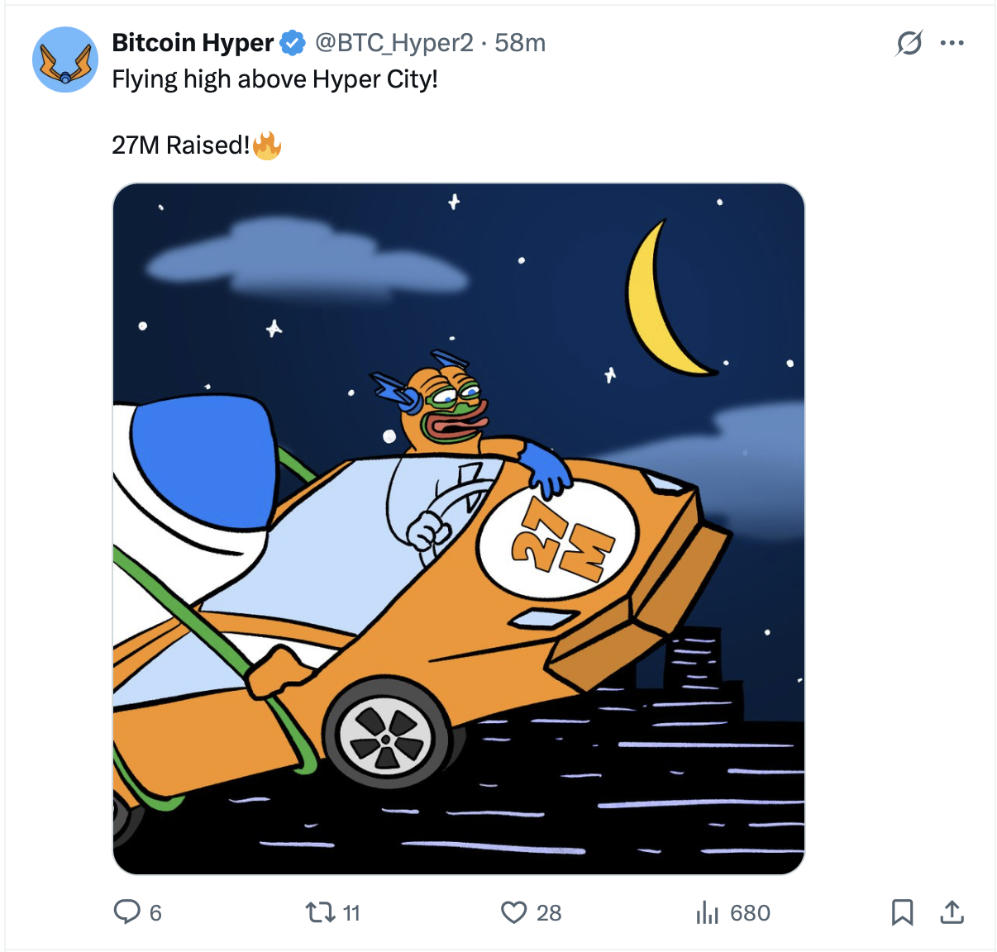Open Grok analysis for this post

click(x=908, y=43)
